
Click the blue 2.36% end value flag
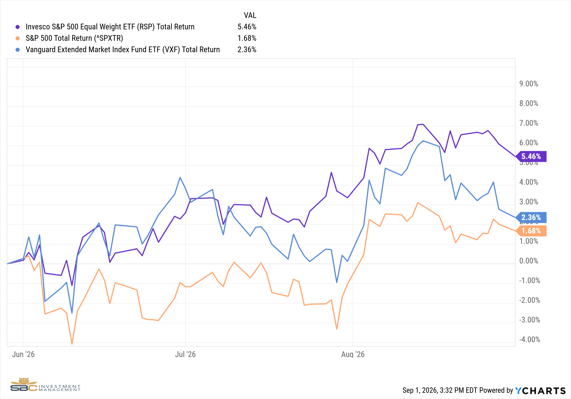click(531, 217)
